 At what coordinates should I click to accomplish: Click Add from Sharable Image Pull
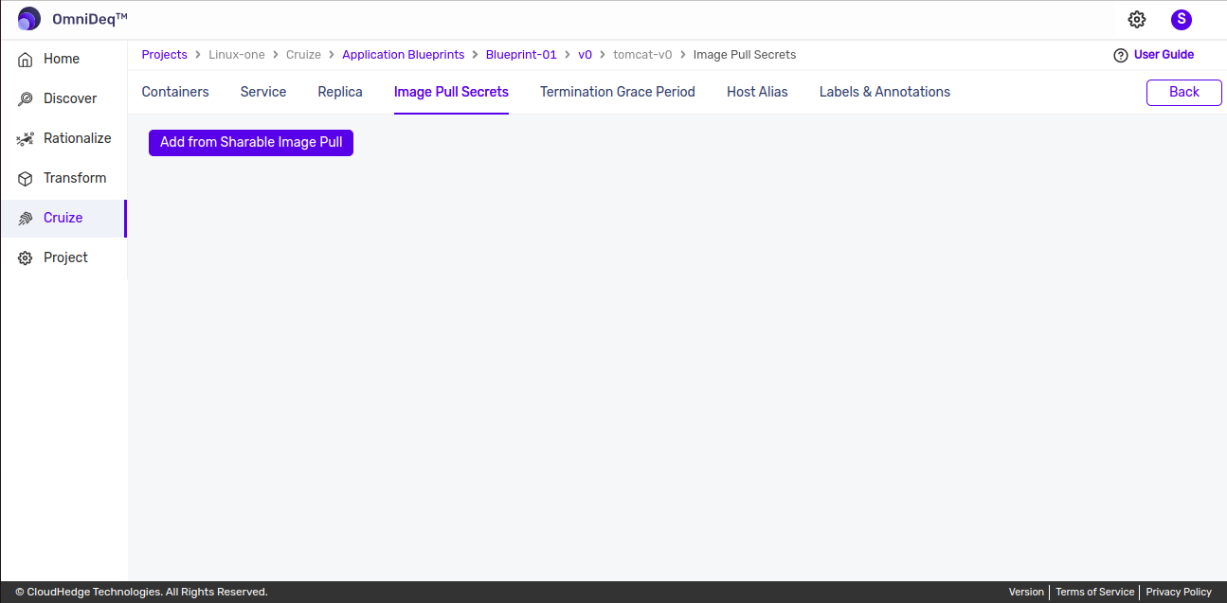pyautogui.click(x=251, y=143)
